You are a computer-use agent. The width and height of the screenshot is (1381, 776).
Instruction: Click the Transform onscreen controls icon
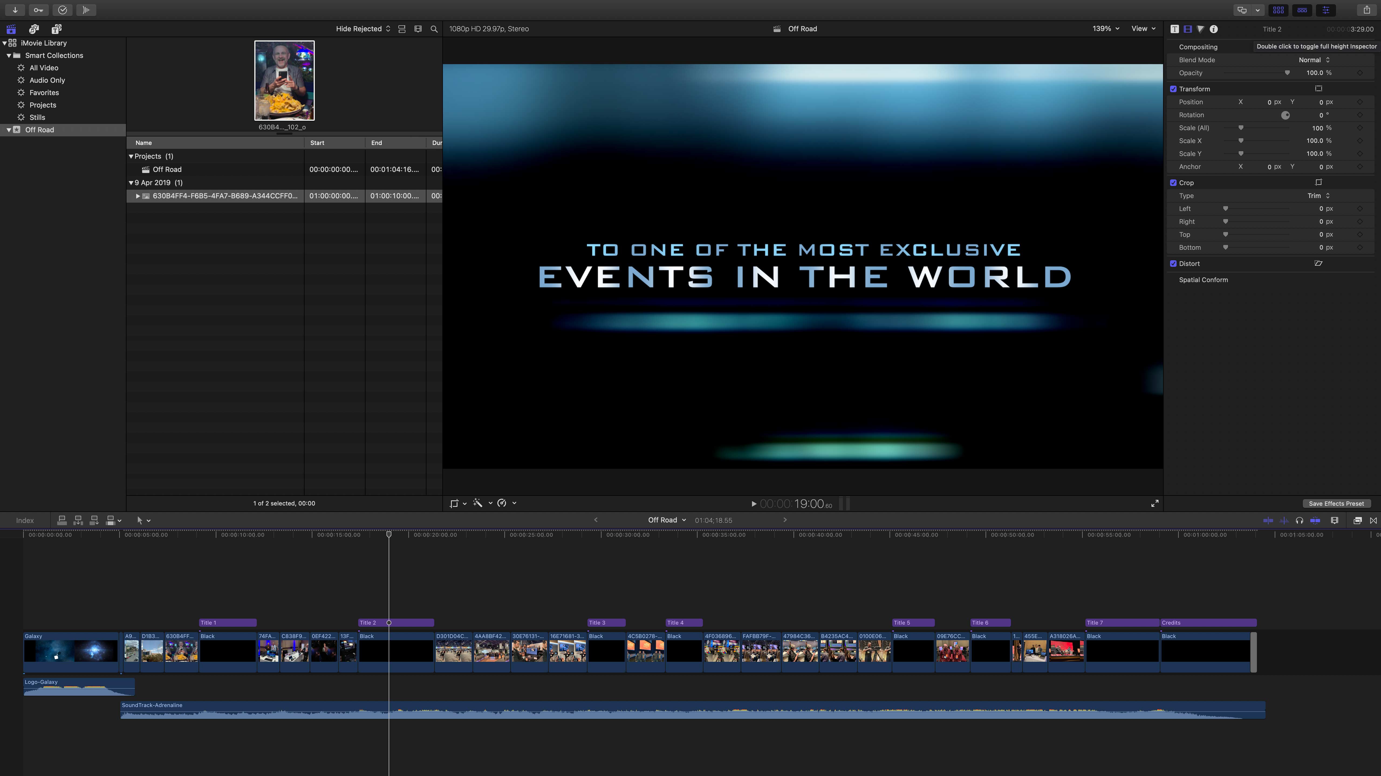point(1318,88)
